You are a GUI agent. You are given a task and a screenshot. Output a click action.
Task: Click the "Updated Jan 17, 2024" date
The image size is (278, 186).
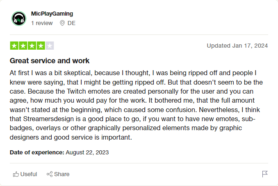[237, 46]
